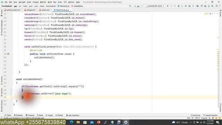Click Run with Coverage icon in toolbar
The image size is (222, 125).
(182, 6)
